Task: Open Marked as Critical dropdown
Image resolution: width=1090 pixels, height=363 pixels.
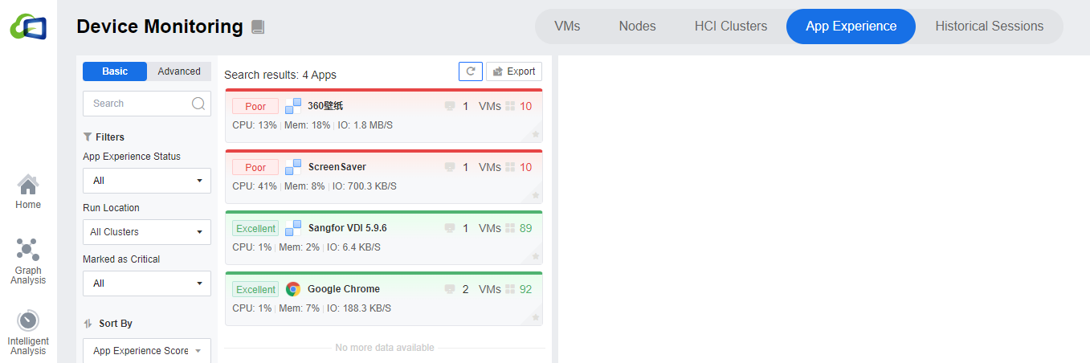Action: (x=147, y=283)
